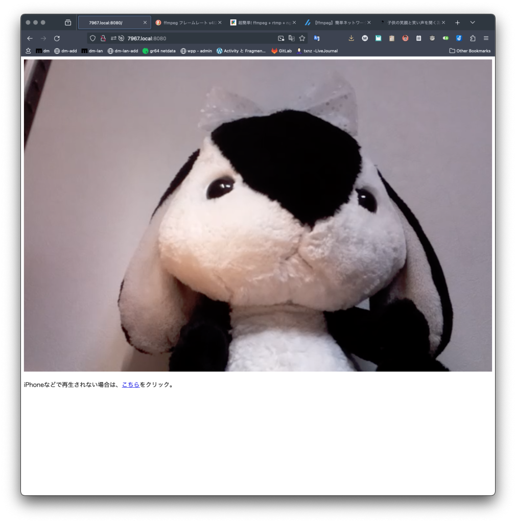Expand the list all tabs chevron

coord(473,22)
